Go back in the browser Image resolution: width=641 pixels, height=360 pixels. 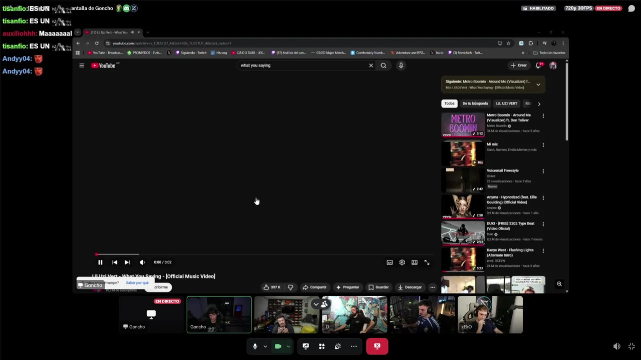coord(78,43)
